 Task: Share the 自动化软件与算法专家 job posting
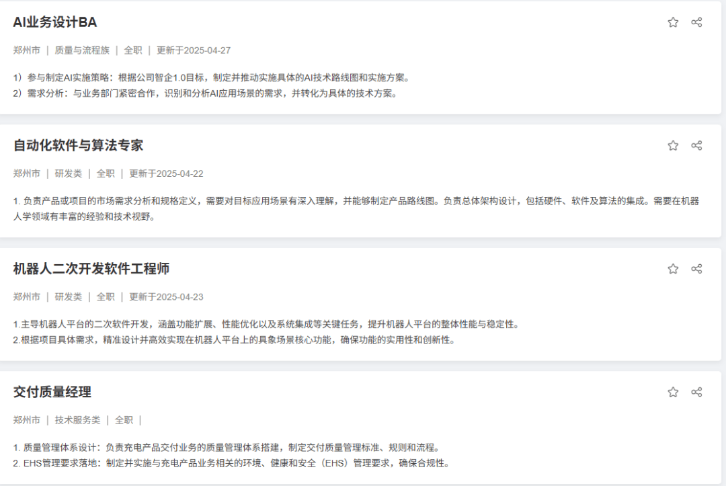pos(696,145)
